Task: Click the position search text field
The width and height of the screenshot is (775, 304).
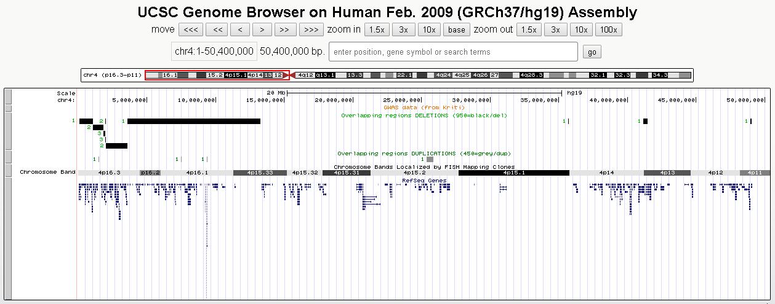Action: (453, 52)
